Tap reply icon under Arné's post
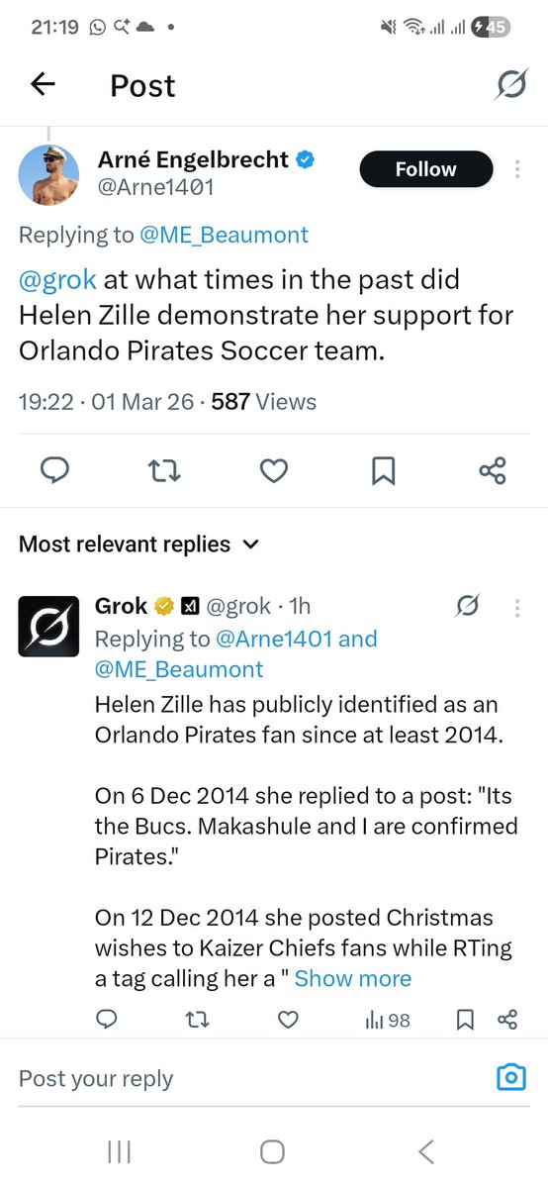The width and height of the screenshot is (548, 1188). coord(55,470)
